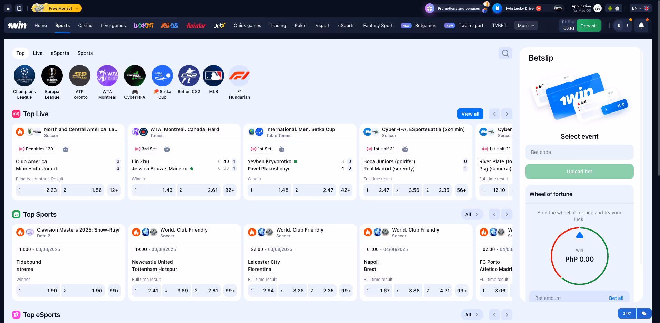Click the 1win logo
This screenshot has height=323, width=660.
17,25
